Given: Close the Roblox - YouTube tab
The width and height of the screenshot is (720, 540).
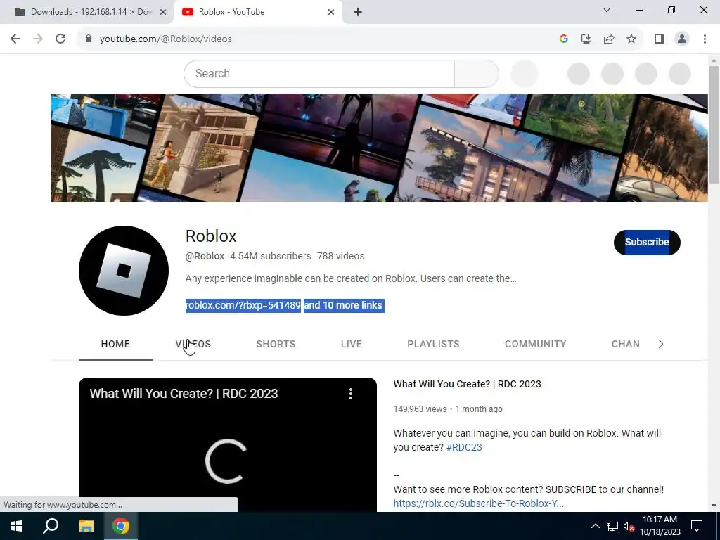Looking at the screenshot, I should click(331, 12).
